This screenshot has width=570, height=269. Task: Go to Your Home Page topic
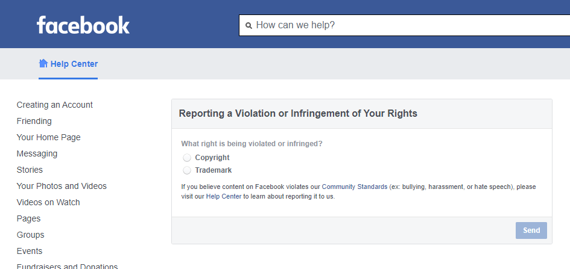[49, 137]
